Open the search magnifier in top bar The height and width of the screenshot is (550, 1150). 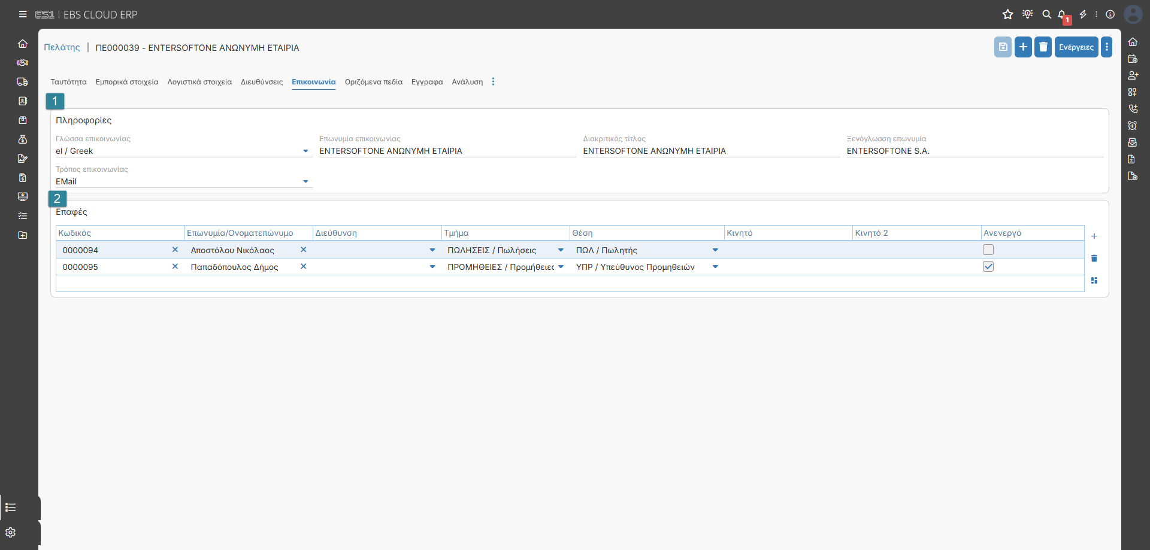1047,14
